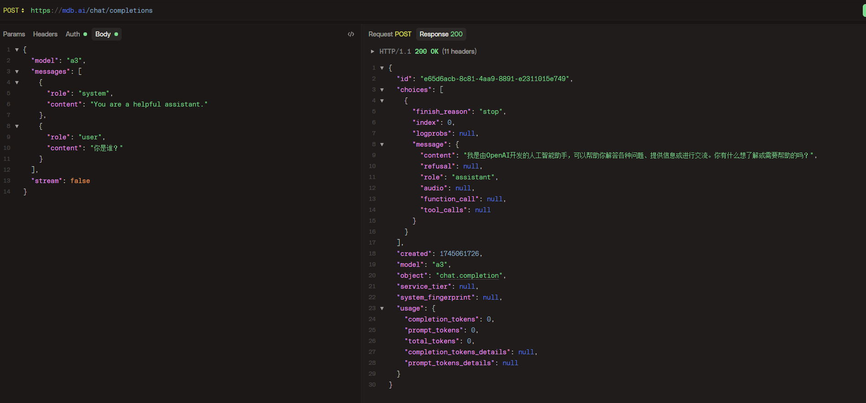Viewport: 866px width, 403px height.
Task: Collapse the response "message" object
Action: [x=382, y=144]
